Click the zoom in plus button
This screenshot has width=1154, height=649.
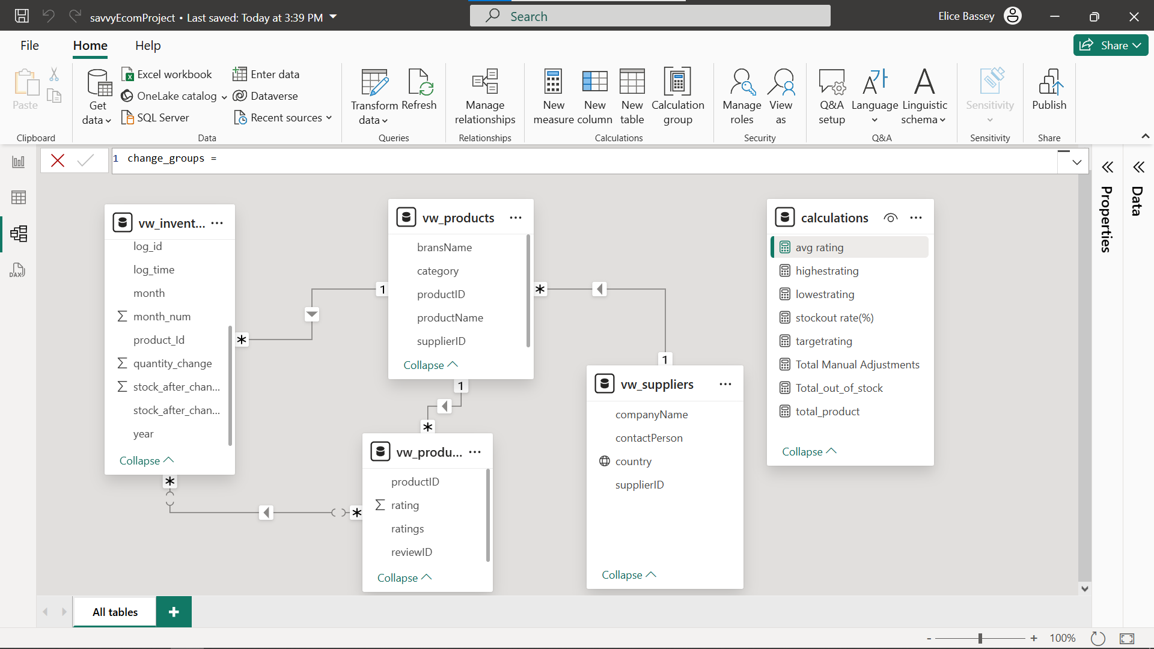[x=1034, y=638]
